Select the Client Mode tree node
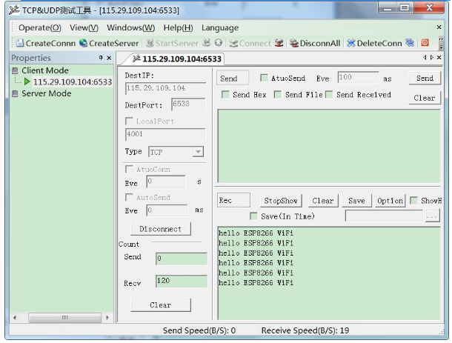The width and height of the screenshot is (452, 343). [45, 70]
